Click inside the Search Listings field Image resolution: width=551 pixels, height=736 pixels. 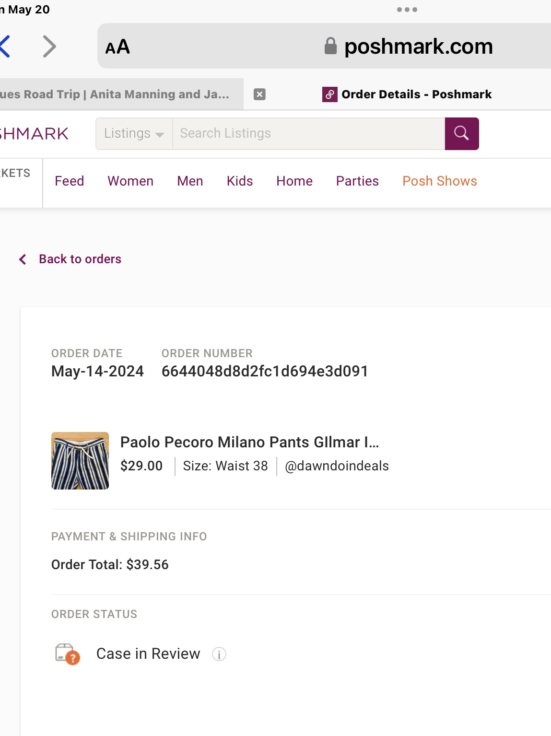(x=307, y=133)
